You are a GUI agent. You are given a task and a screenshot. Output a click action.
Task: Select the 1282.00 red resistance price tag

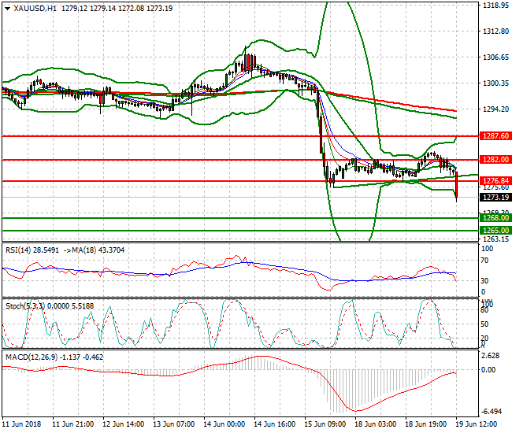coord(494,160)
